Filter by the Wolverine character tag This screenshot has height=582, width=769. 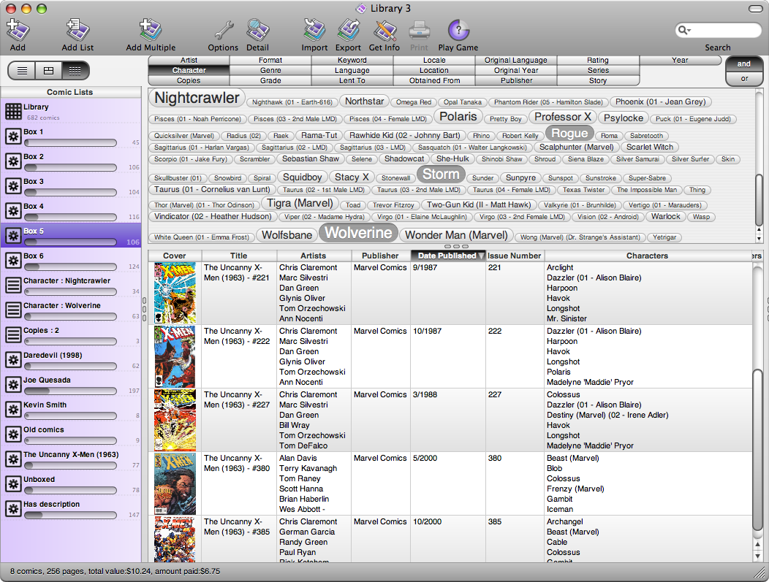click(358, 233)
